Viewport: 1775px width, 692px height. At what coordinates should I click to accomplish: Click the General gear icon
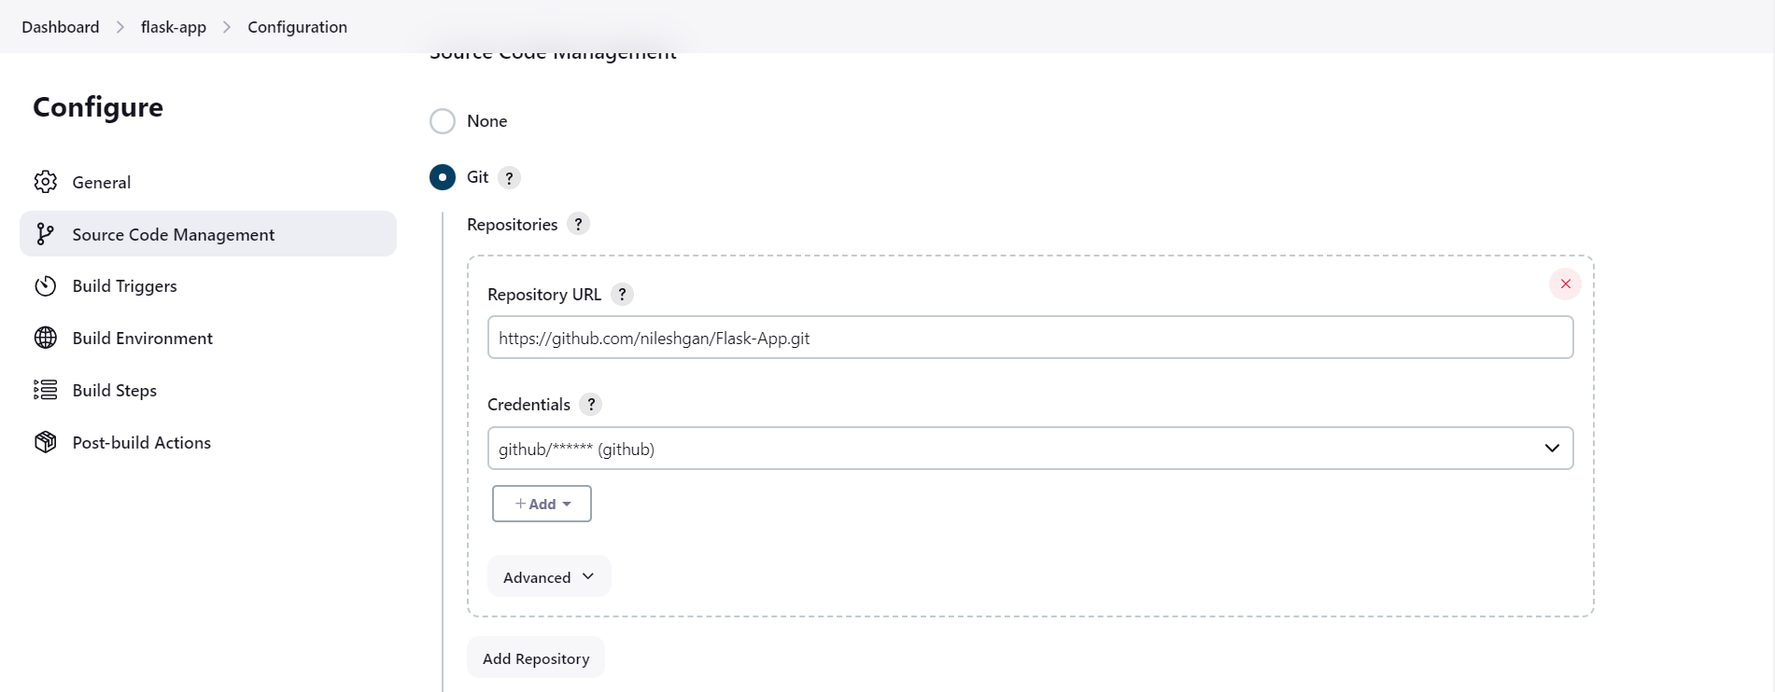[46, 182]
